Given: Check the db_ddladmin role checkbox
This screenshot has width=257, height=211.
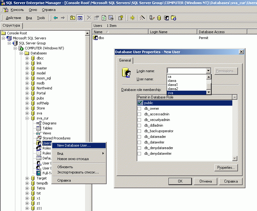Looking at the screenshot, I should 139,125.
